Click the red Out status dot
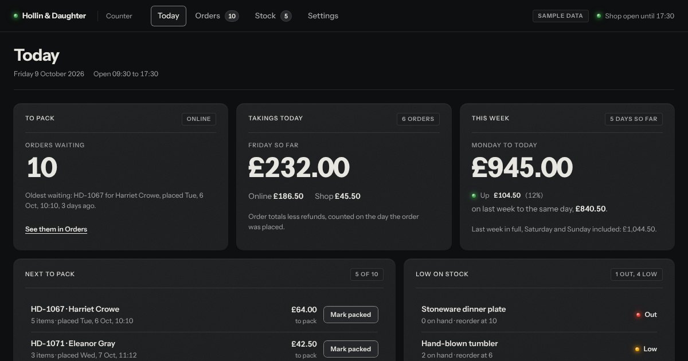 coord(638,315)
